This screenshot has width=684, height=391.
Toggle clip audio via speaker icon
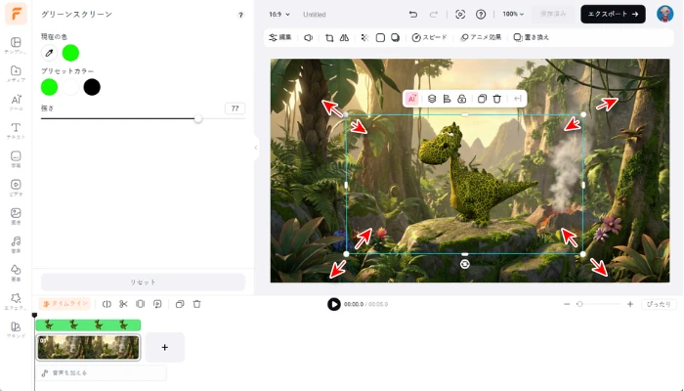pyautogui.click(x=308, y=37)
